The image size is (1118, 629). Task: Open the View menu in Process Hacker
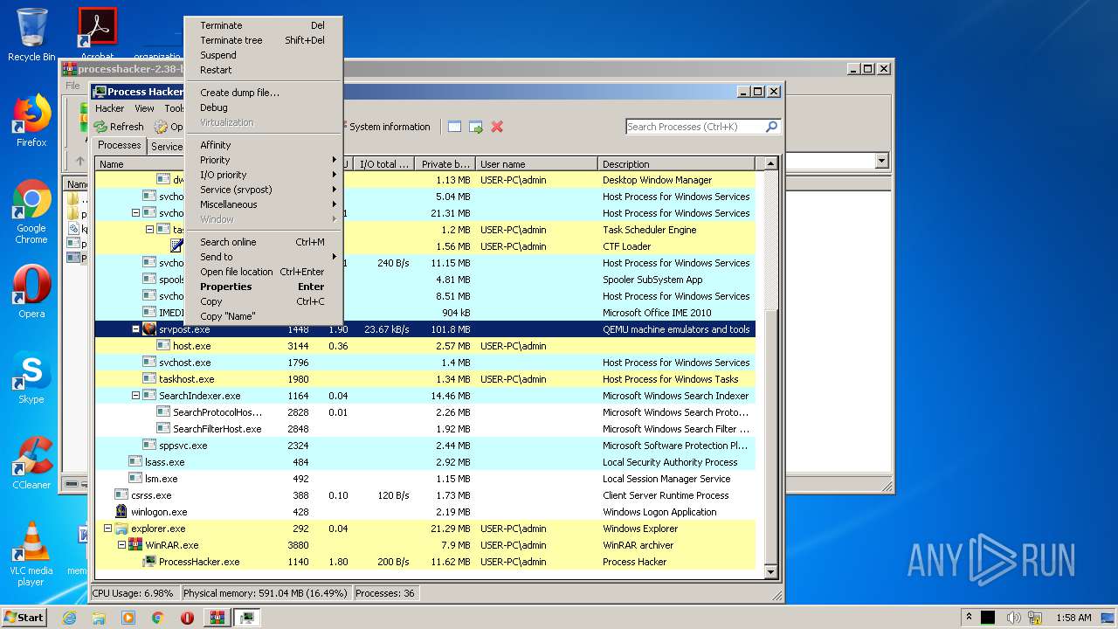[144, 108]
